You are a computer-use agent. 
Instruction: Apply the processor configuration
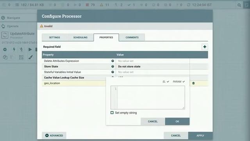click(x=200, y=136)
